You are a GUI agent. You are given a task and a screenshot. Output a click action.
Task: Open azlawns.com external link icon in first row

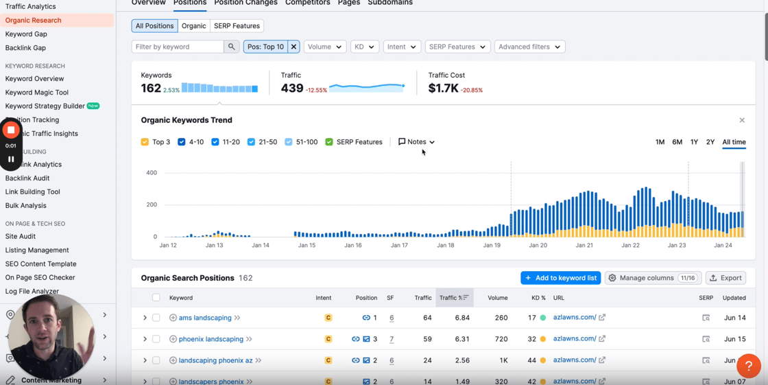point(602,318)
